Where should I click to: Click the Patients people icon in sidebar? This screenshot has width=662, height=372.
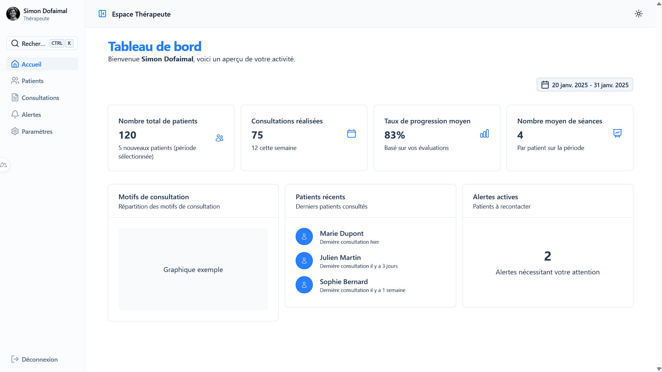click(15, 81)
